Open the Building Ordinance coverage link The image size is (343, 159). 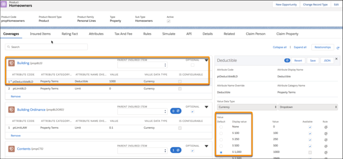coord(31,110)
